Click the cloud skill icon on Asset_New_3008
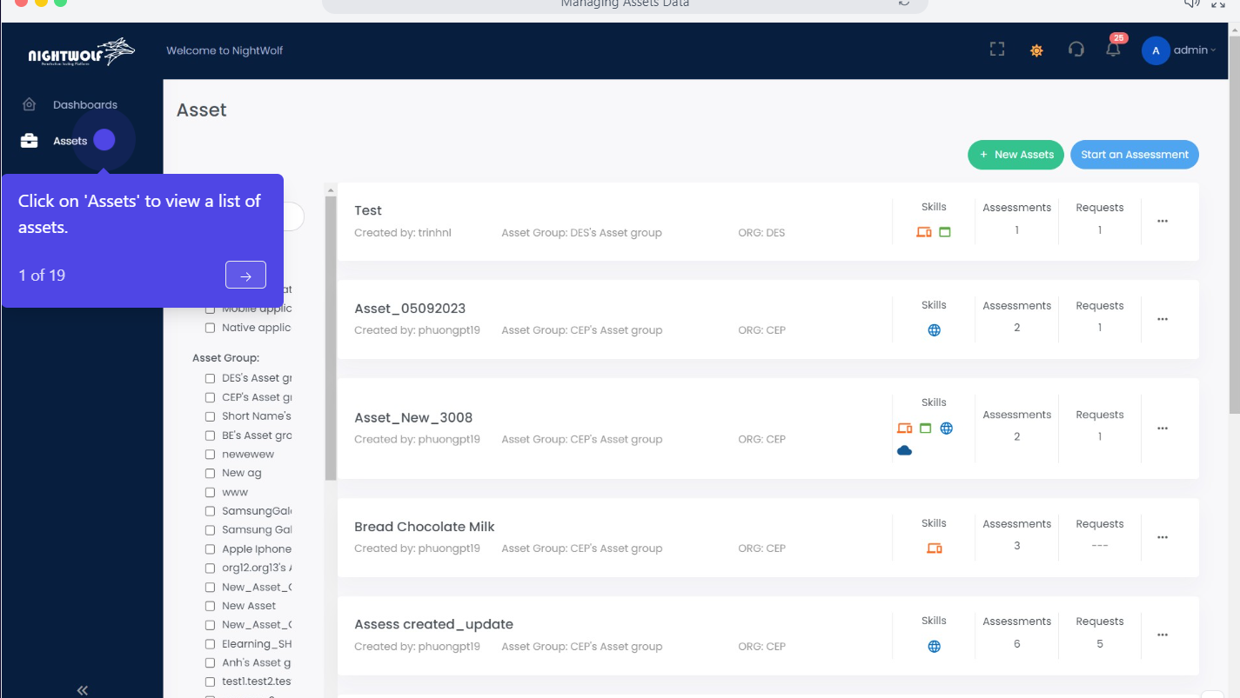This screenshot has height=698, width=1240. pos(904,450)
